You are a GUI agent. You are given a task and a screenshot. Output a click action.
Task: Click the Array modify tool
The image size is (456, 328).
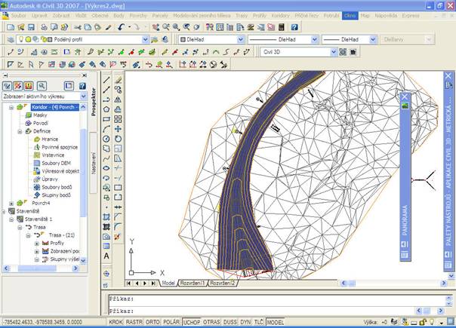point(118,119)
